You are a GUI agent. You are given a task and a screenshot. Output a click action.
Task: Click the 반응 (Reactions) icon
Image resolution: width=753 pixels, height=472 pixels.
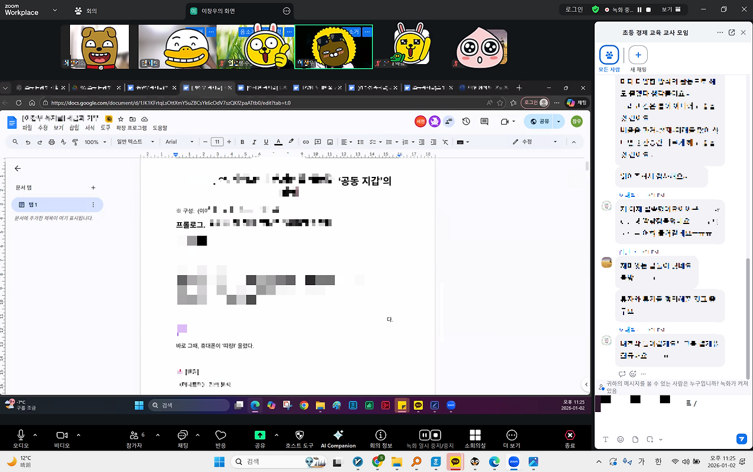pyautogui.click(x=220, y=436)
